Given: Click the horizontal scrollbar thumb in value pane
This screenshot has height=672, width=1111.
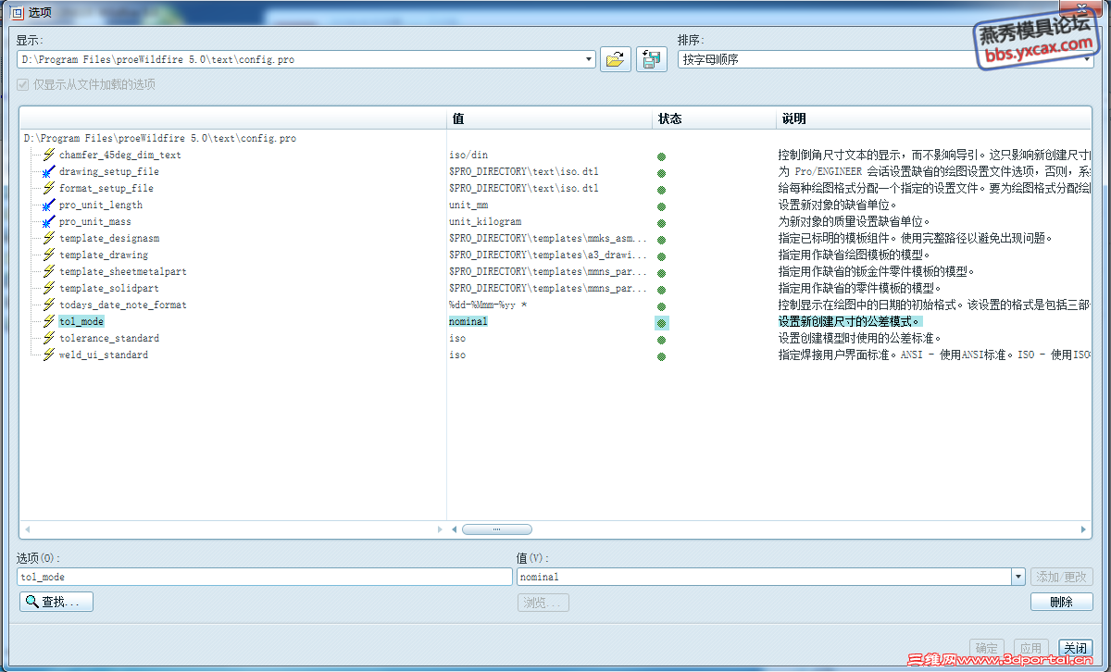Looking at the screenshot, I should 497,529.
